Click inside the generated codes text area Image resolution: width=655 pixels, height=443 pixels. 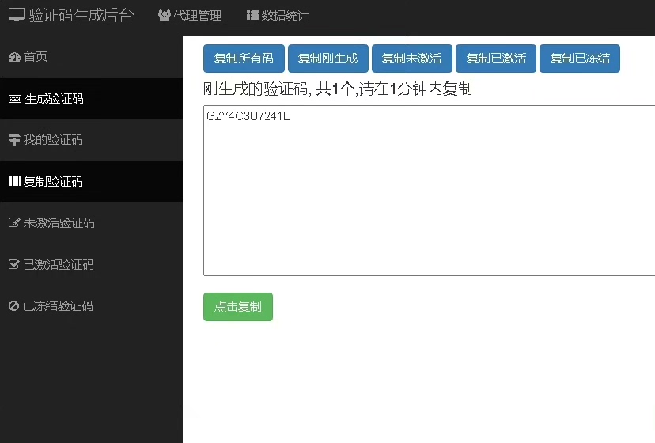(x=429, y=191)
